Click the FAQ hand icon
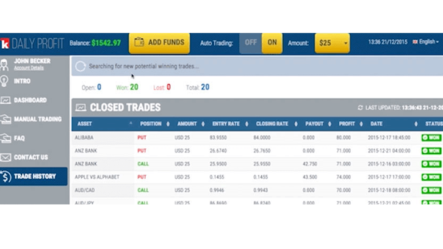This screenshot has width=443, height=249. 5,138
